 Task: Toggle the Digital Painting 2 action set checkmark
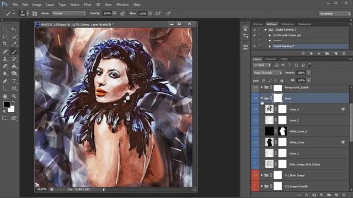click(255, 30)
